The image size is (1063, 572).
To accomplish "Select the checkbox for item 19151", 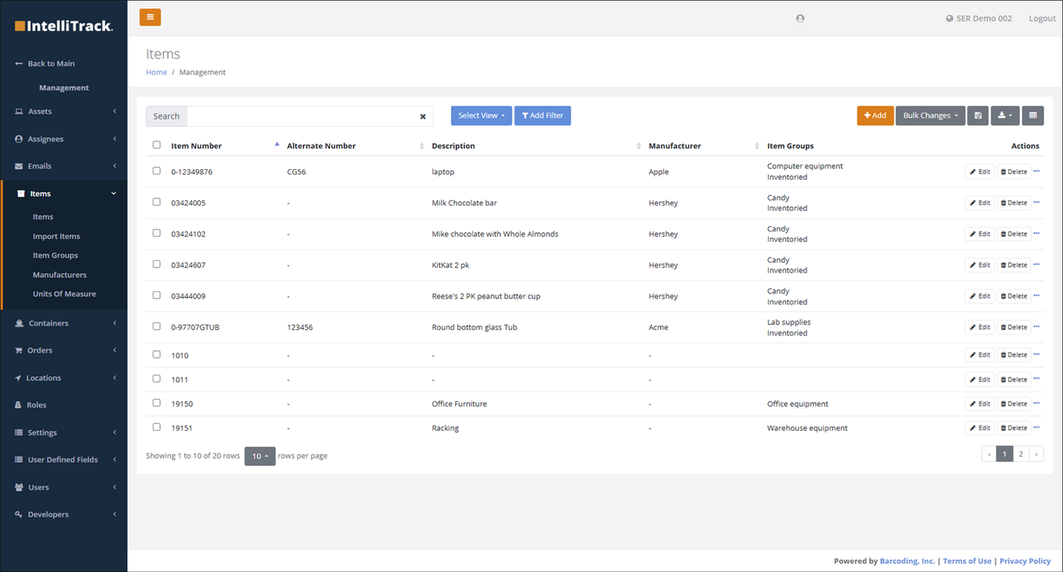I will (156, 427).
